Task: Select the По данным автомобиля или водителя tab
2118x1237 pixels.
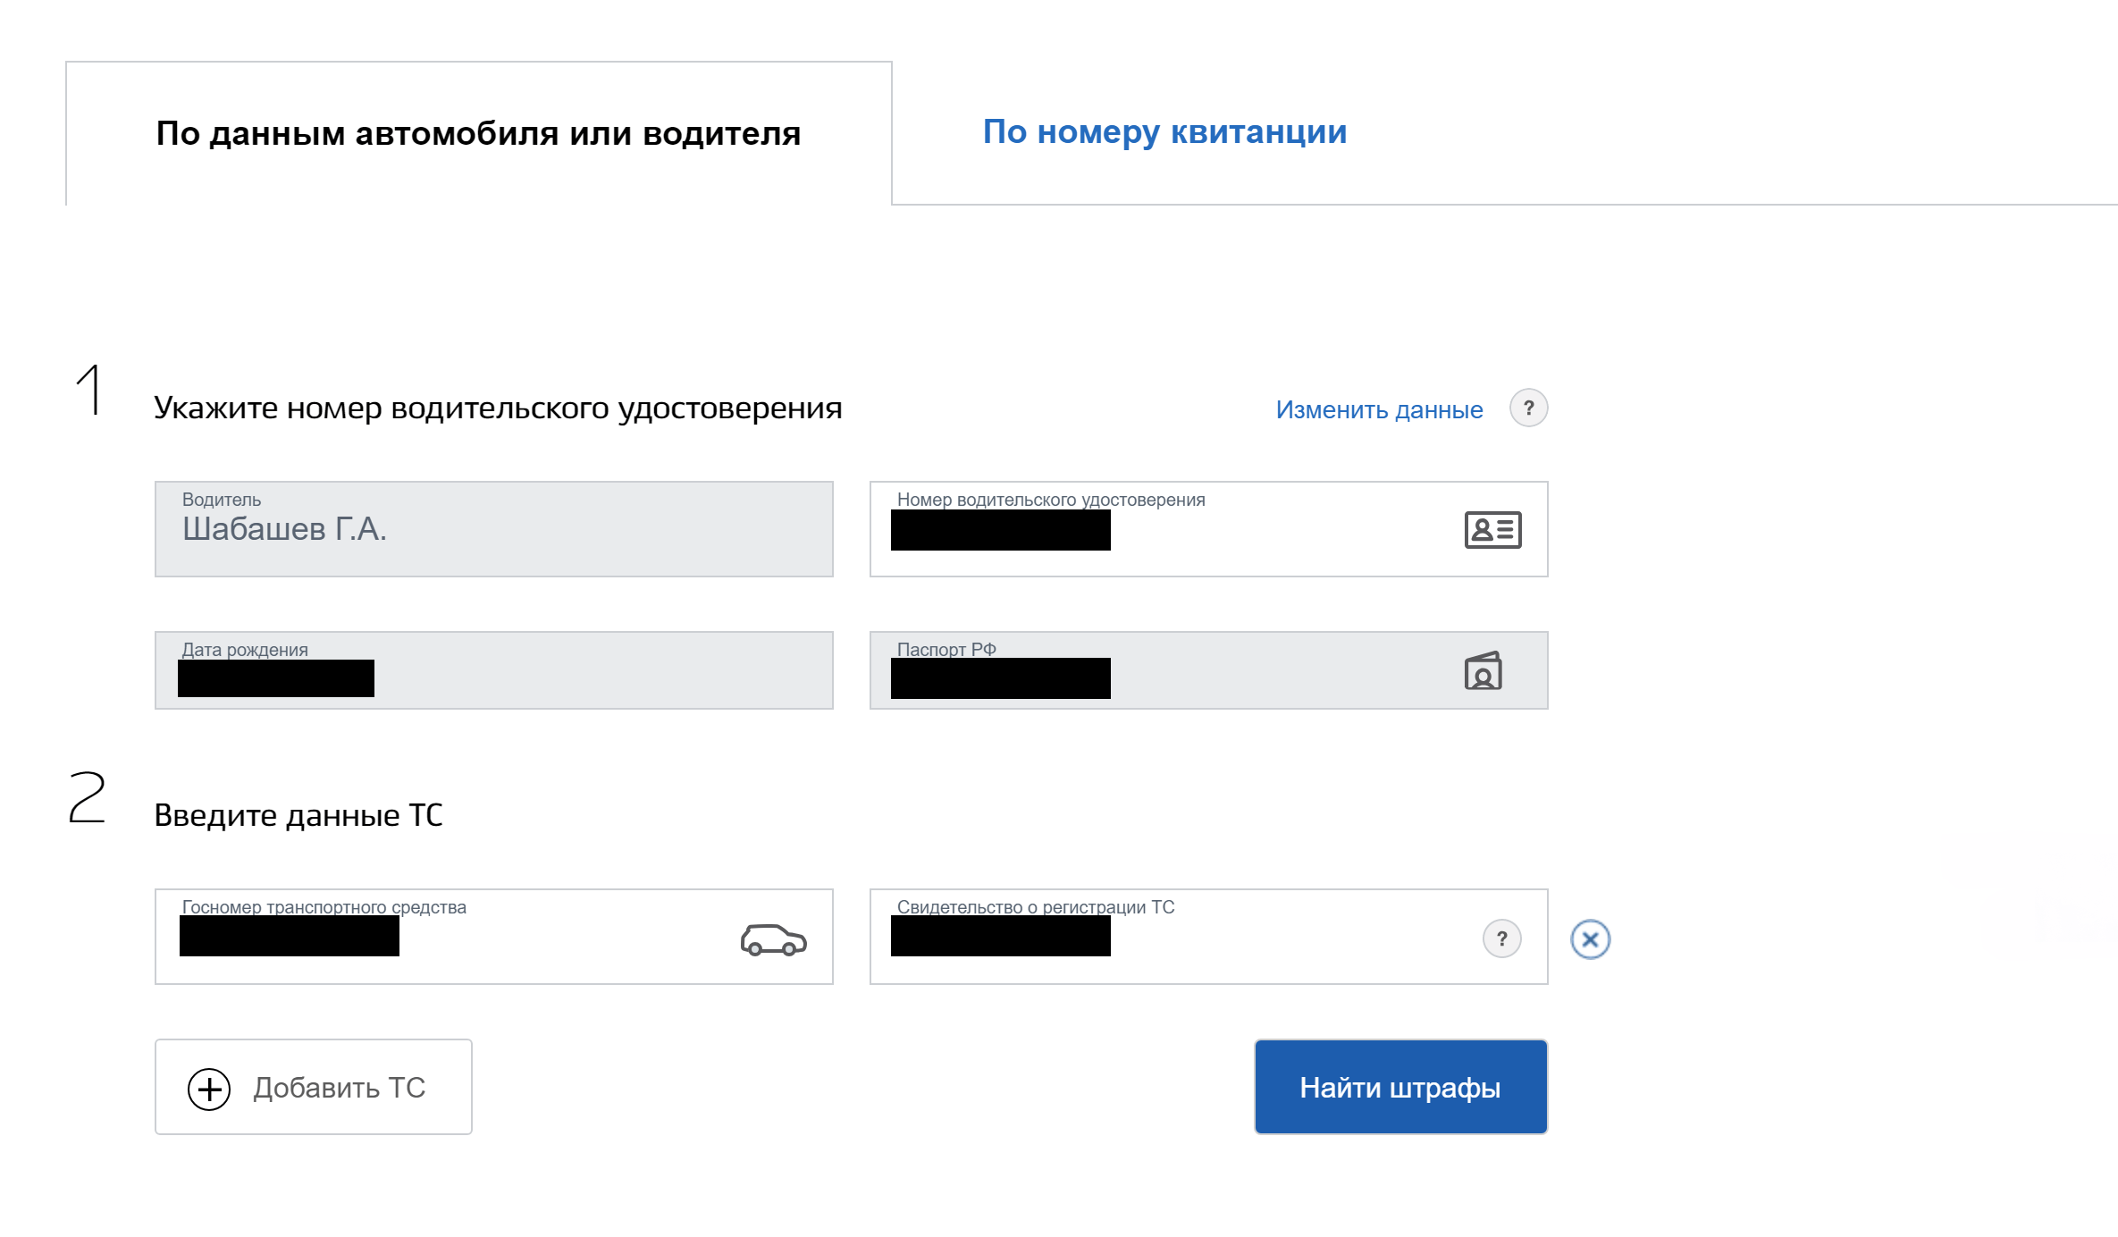Action: 478,133
